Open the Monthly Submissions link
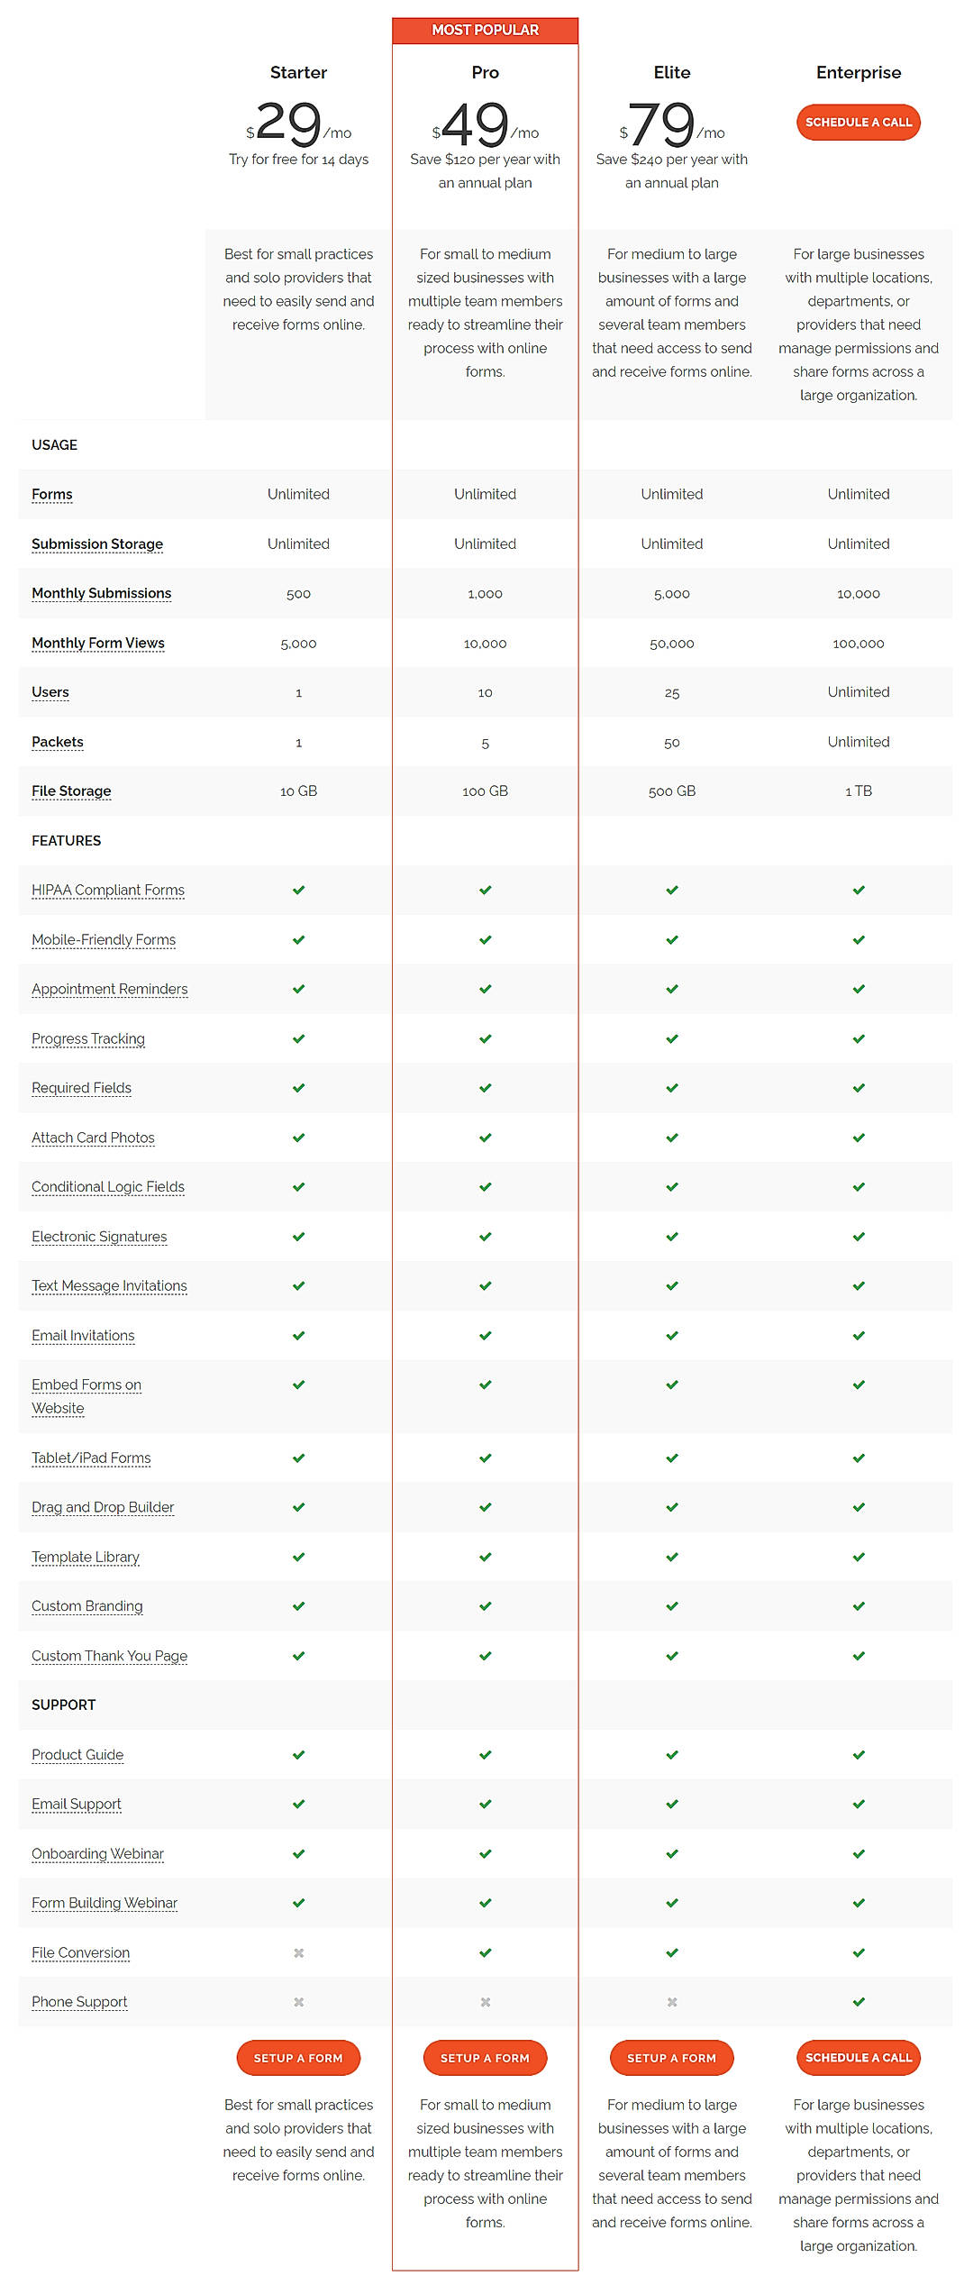 [x=101, y=593]
